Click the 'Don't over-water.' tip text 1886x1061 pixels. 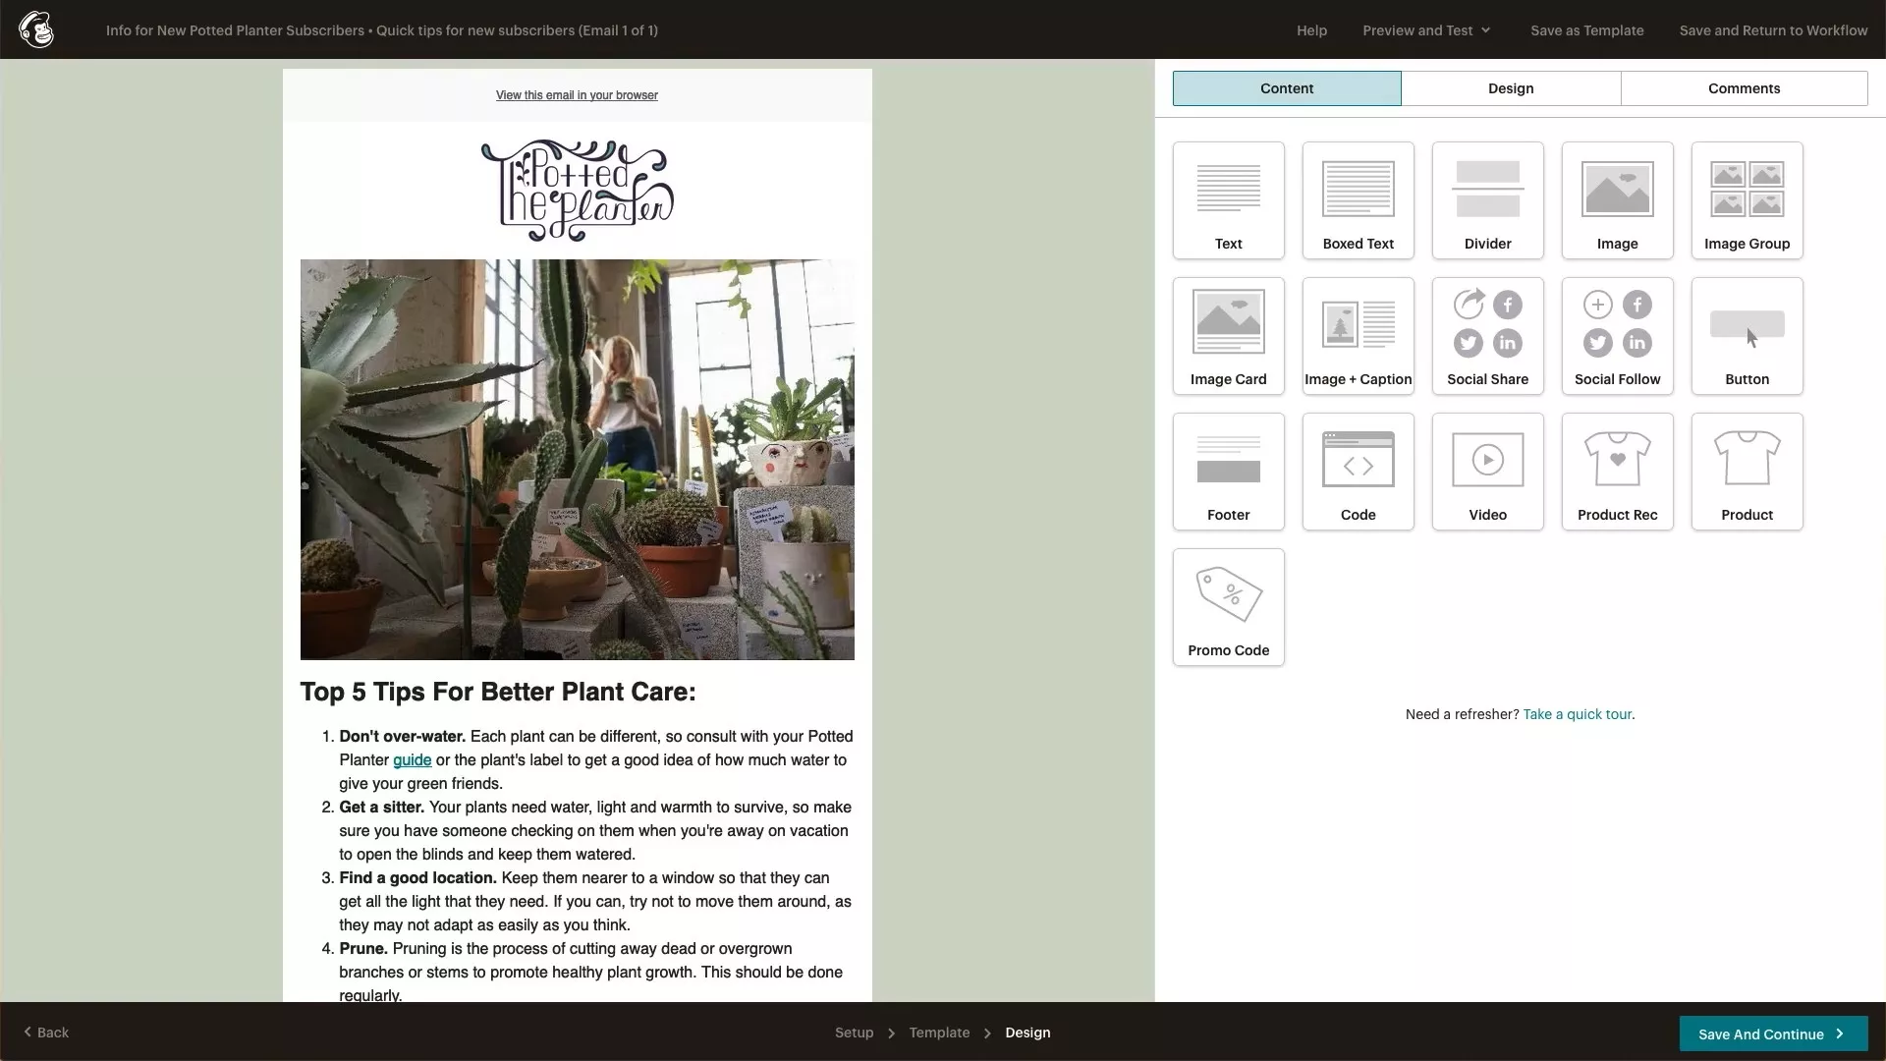click(x=403, y=737)
